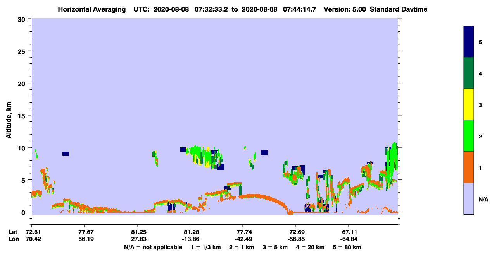Click the lavender N/A colorbar segment
This screenshot has width=504, height=258.
[x=469, y=198]
